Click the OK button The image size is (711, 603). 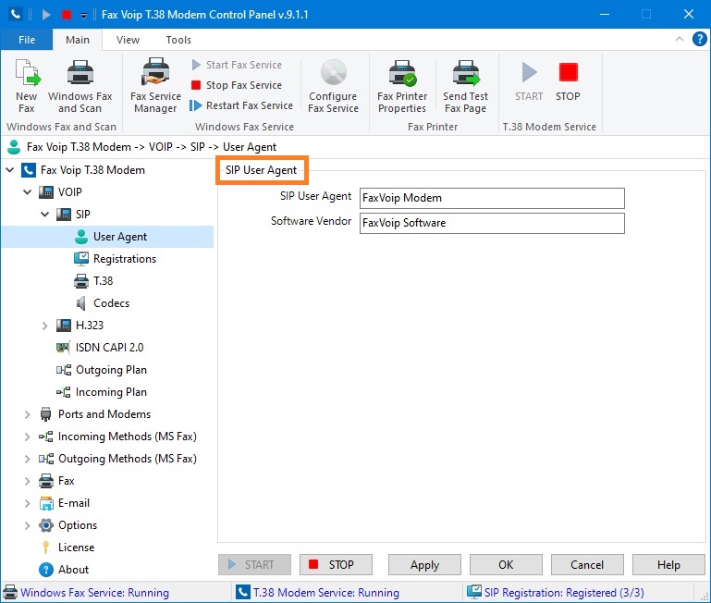pos(506,565)
